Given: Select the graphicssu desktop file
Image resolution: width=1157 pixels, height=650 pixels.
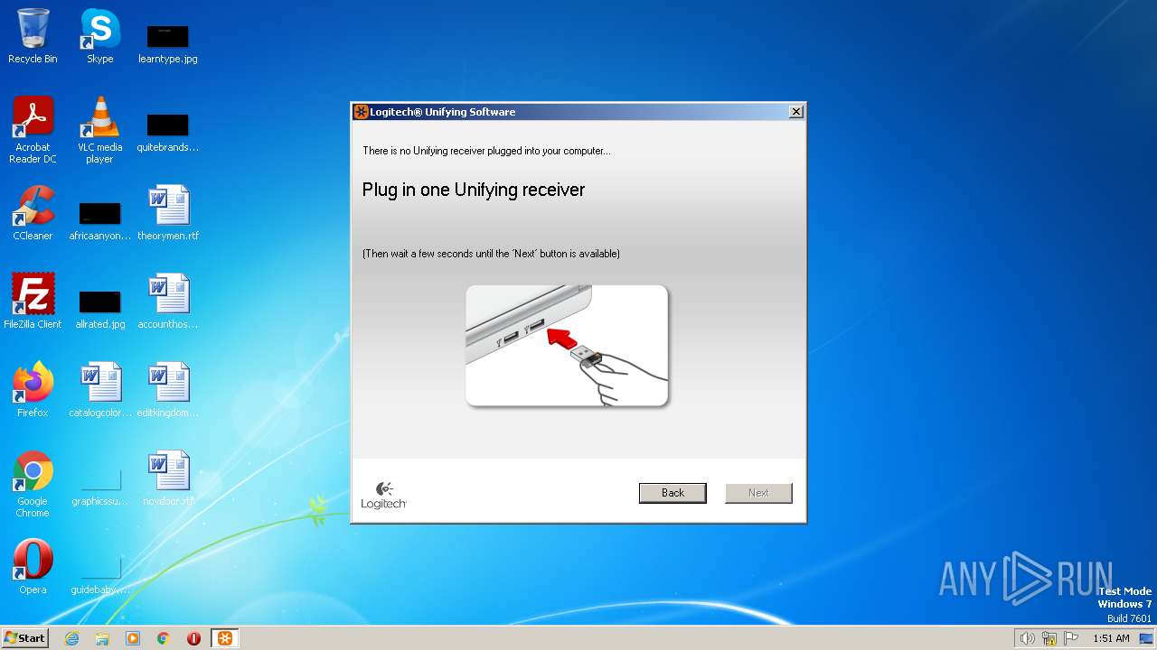Looking at the screenshot, I should (x=99, y=486).
